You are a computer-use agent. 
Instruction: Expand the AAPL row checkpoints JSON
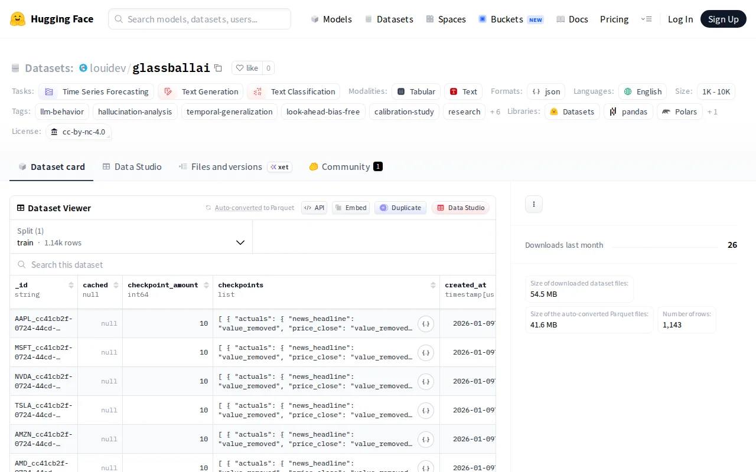point(426,323)
